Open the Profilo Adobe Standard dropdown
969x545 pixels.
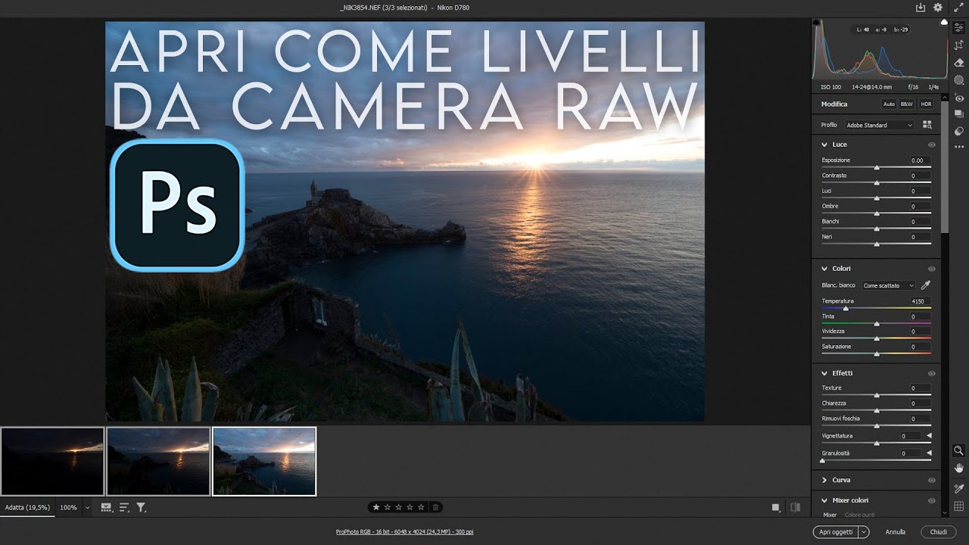point(880,125)
